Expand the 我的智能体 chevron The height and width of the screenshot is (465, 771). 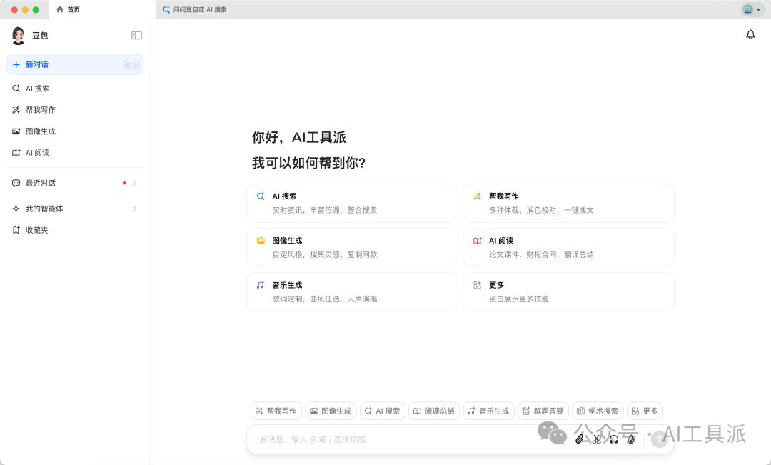(x=134, y=209)
